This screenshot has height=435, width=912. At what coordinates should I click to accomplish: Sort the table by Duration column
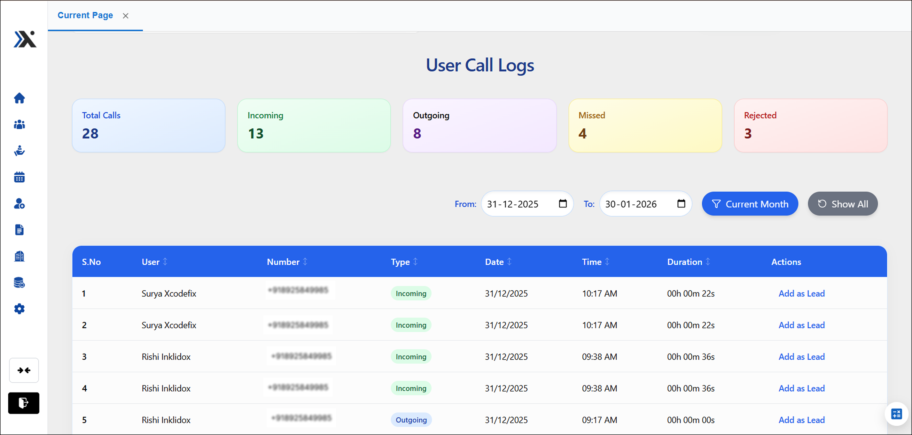[708, 262]
